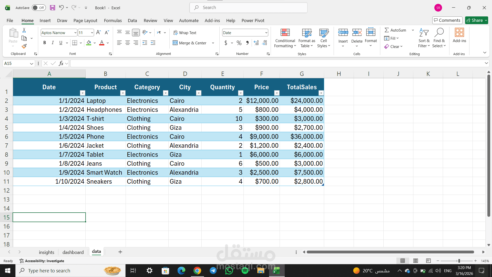Open the Font Size dropdown
The image size is (492, 277).
pyautogui.click(x=92, y=33)
